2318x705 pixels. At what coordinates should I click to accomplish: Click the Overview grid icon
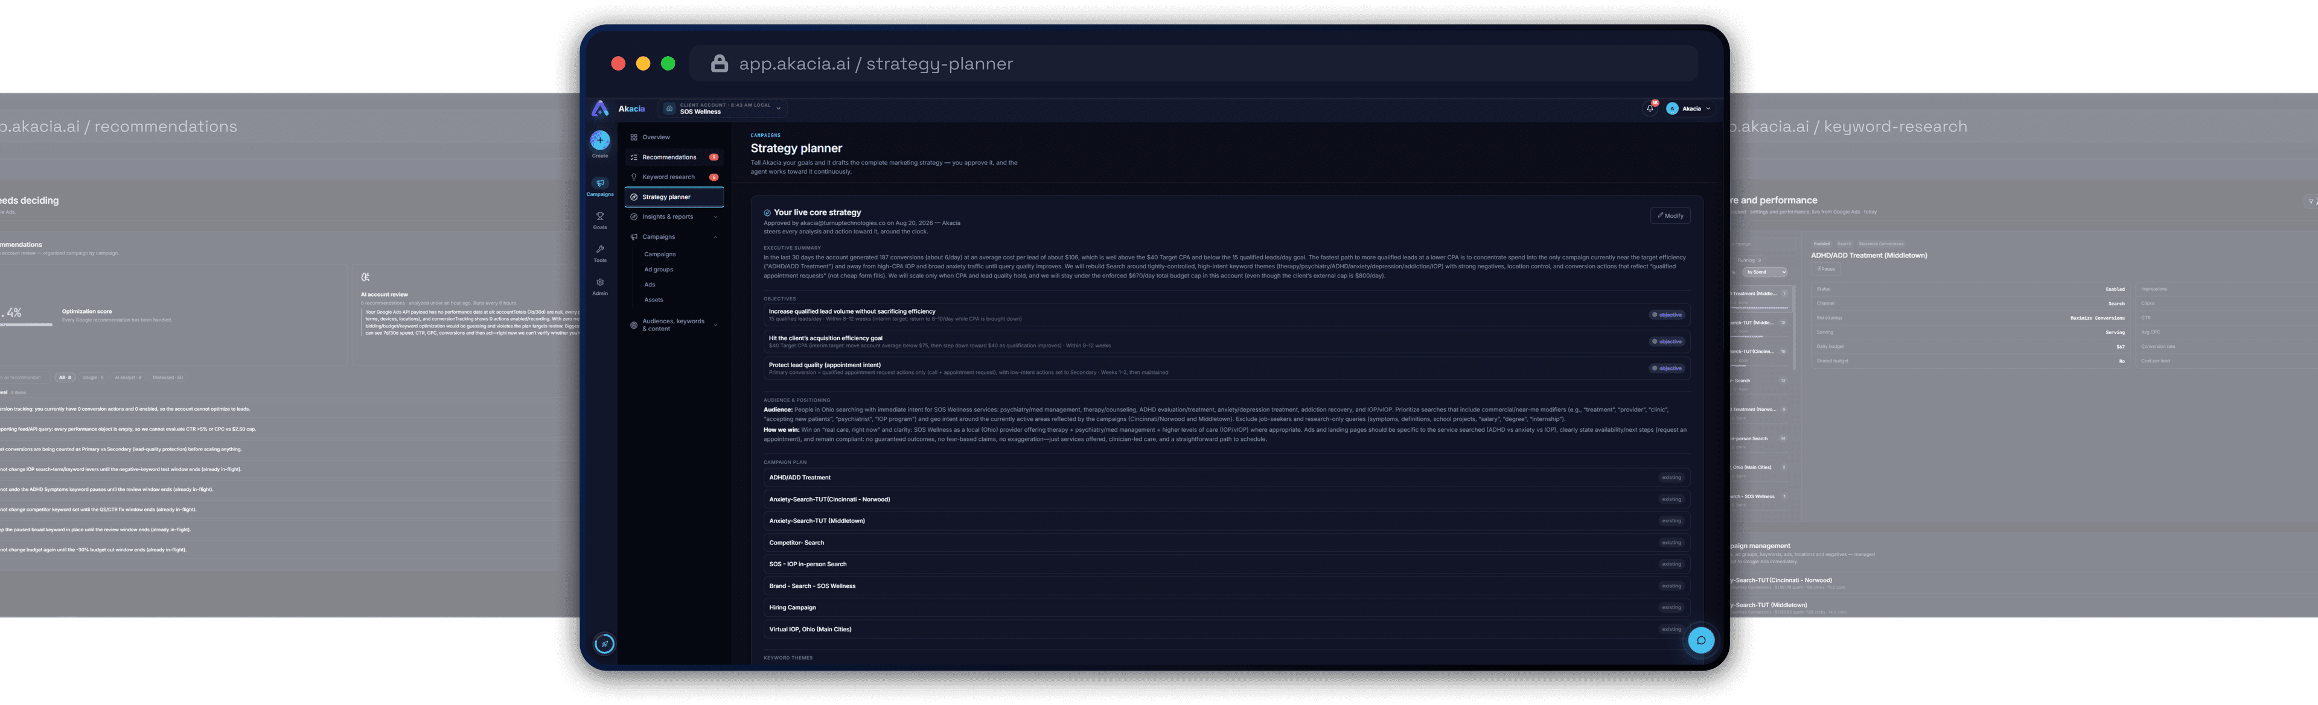click(x=633, y=138)
